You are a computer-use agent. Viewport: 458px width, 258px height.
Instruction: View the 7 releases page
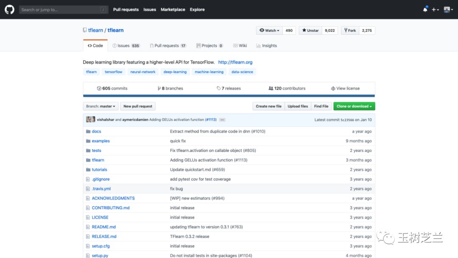[229, 88]
